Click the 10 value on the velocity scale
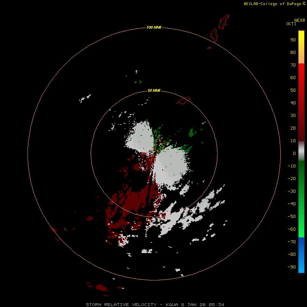Screen dimensions: 307x307 (x=293, y=141)
